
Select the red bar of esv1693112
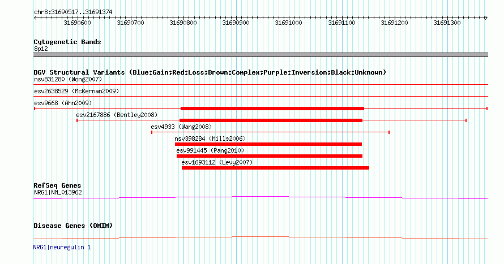[275, 168]
